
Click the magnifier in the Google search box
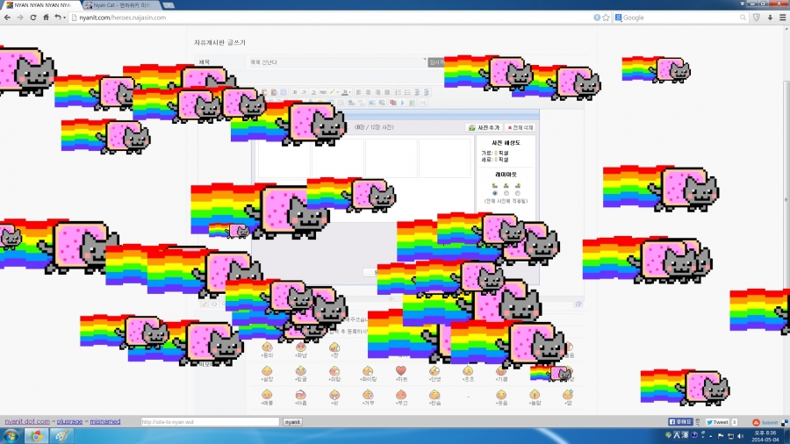click(x=743, y=18)
